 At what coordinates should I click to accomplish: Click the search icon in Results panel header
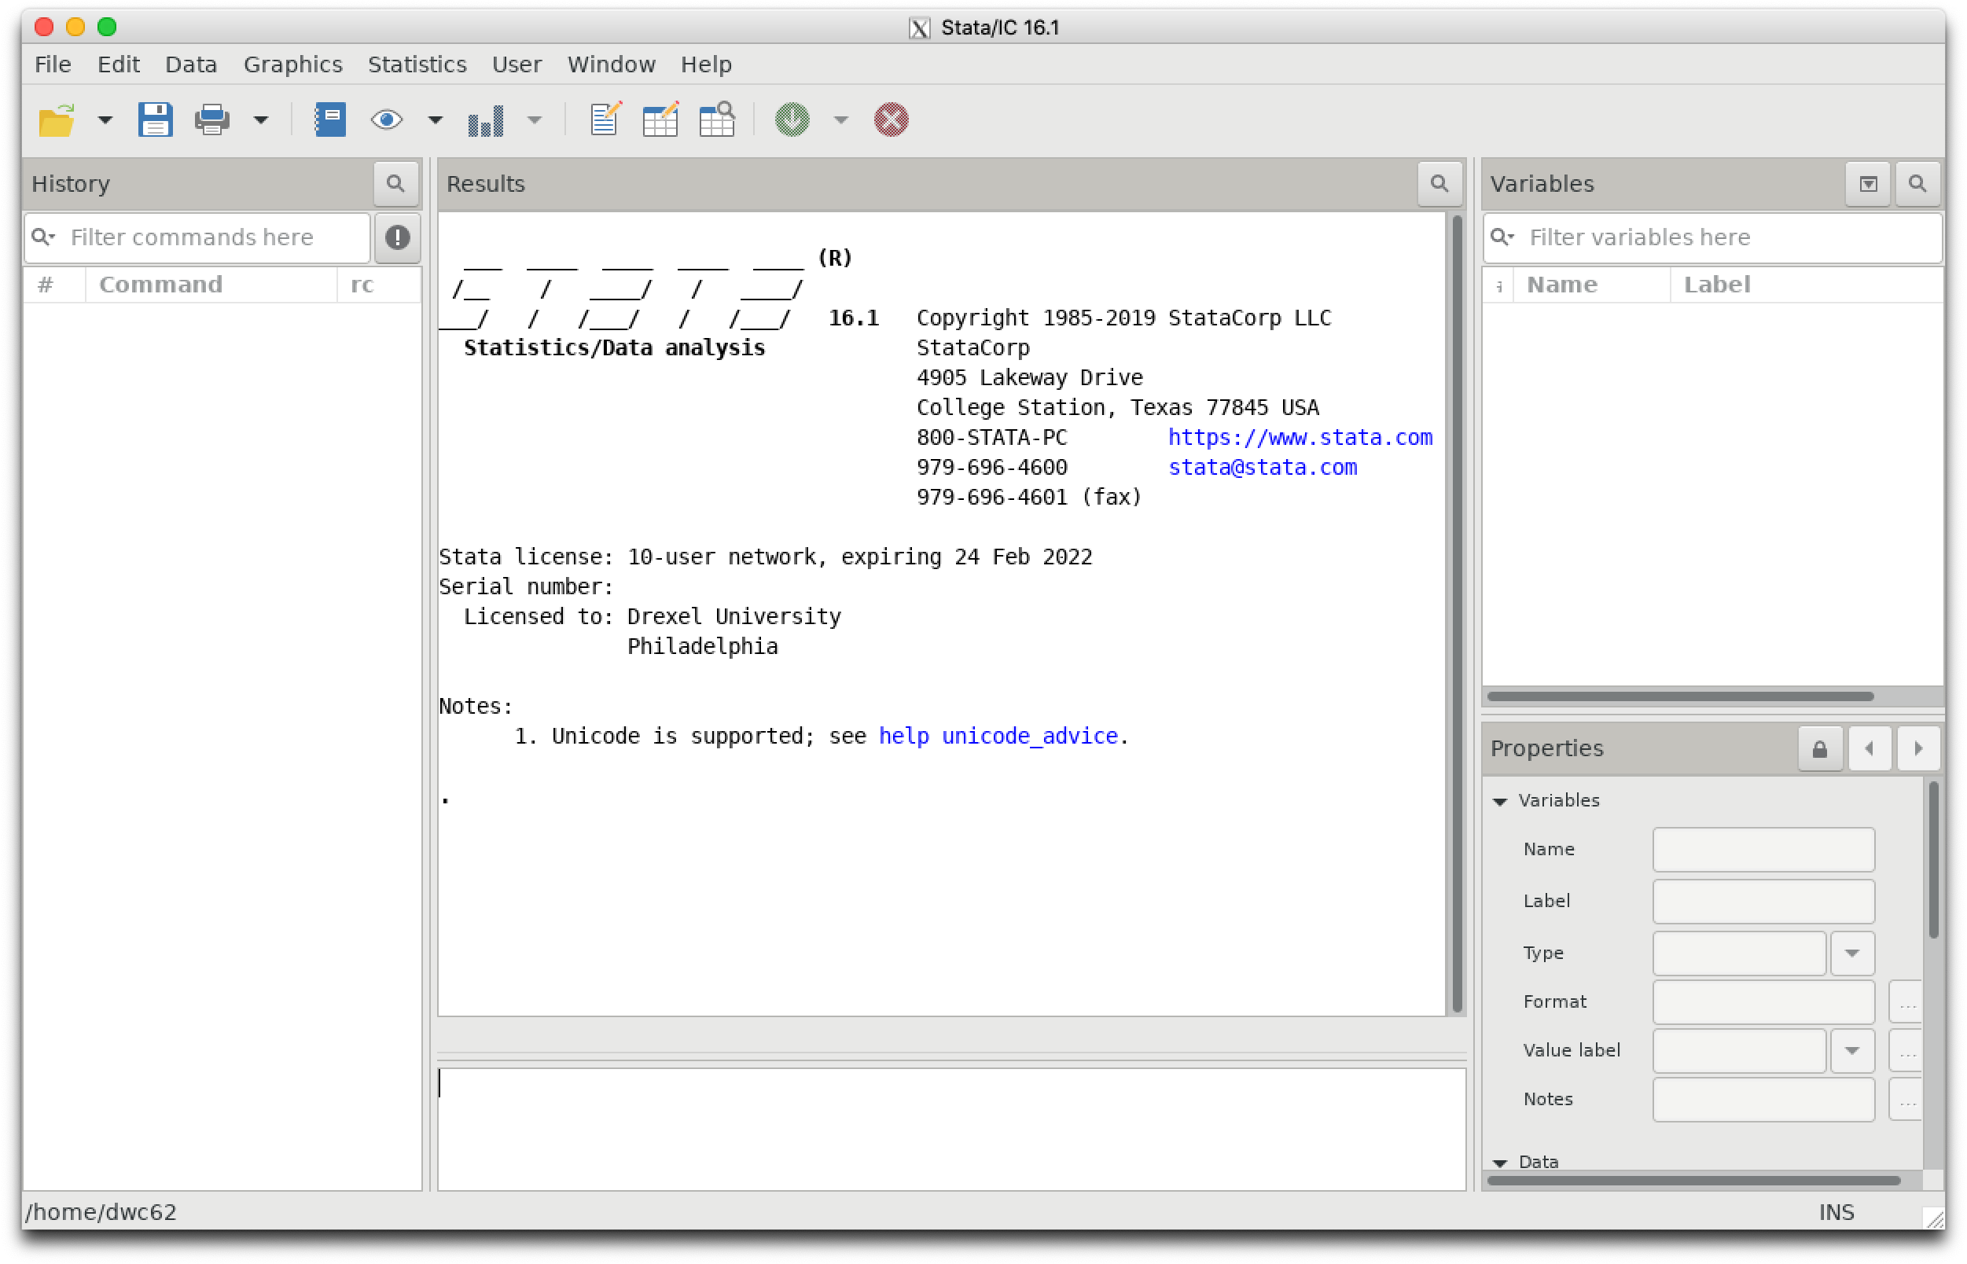(1439, 183)
